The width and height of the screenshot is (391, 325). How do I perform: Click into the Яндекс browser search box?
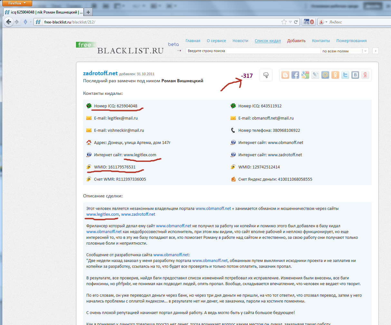point(359,22)
